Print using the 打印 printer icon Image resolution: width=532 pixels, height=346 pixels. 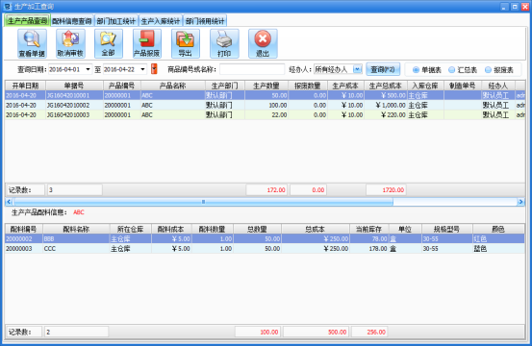tap(224, 43)
